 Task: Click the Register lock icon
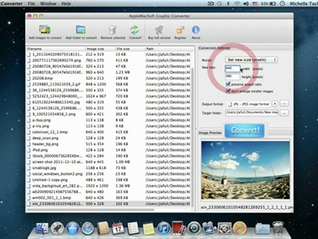(180, 30)
